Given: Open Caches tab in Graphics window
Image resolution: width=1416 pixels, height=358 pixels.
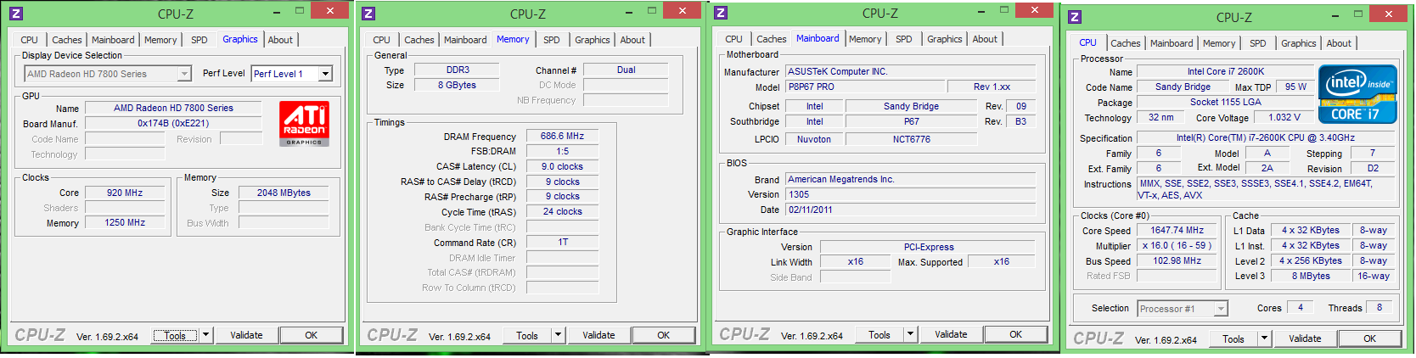Looking at the screenshot, I should [x=67, y=40].
